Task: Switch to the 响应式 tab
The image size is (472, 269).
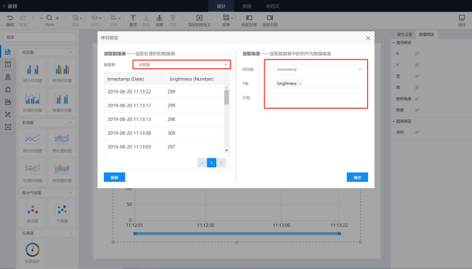Action: 273,6
